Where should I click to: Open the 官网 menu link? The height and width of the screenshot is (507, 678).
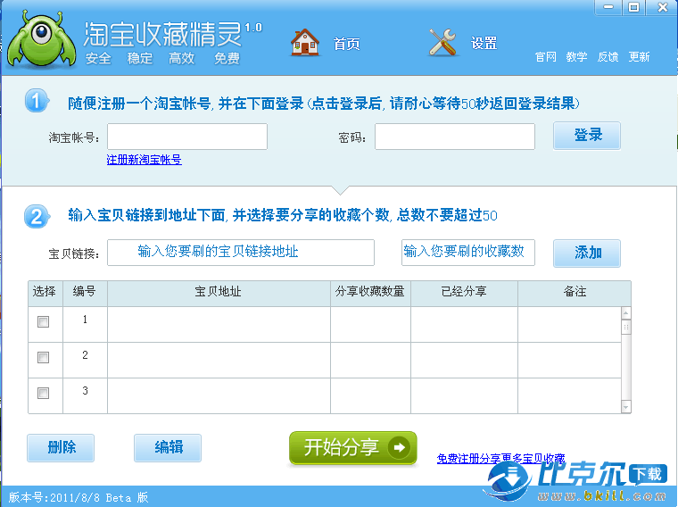(546, 57)
